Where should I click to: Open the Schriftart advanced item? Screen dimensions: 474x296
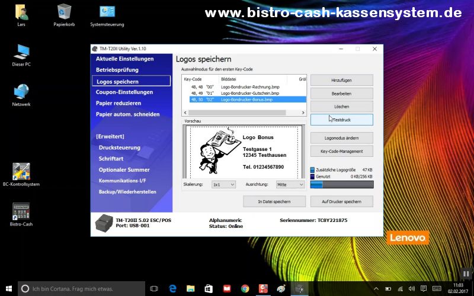coord(111,159)
